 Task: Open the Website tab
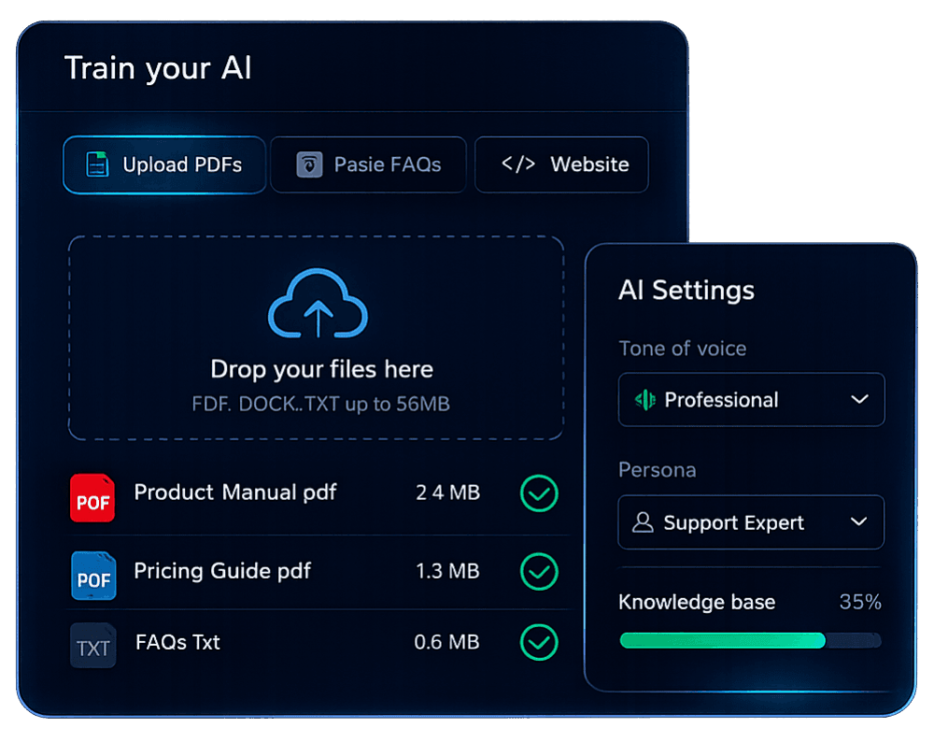(x=561, y=164)
